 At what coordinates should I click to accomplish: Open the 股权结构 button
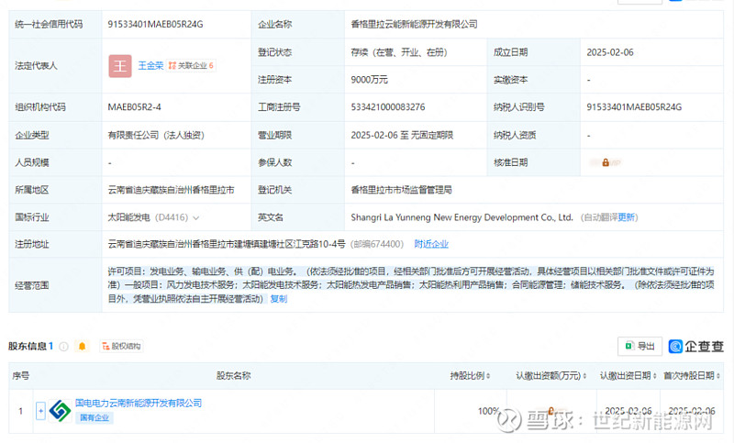[x=121, y=346]
